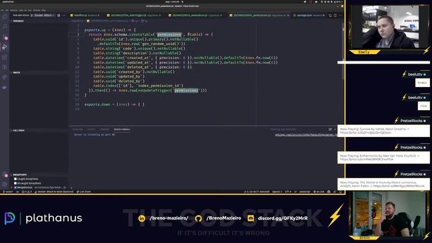
Task: Switch to the extensions.js migration tab
Action: point(195,16)
